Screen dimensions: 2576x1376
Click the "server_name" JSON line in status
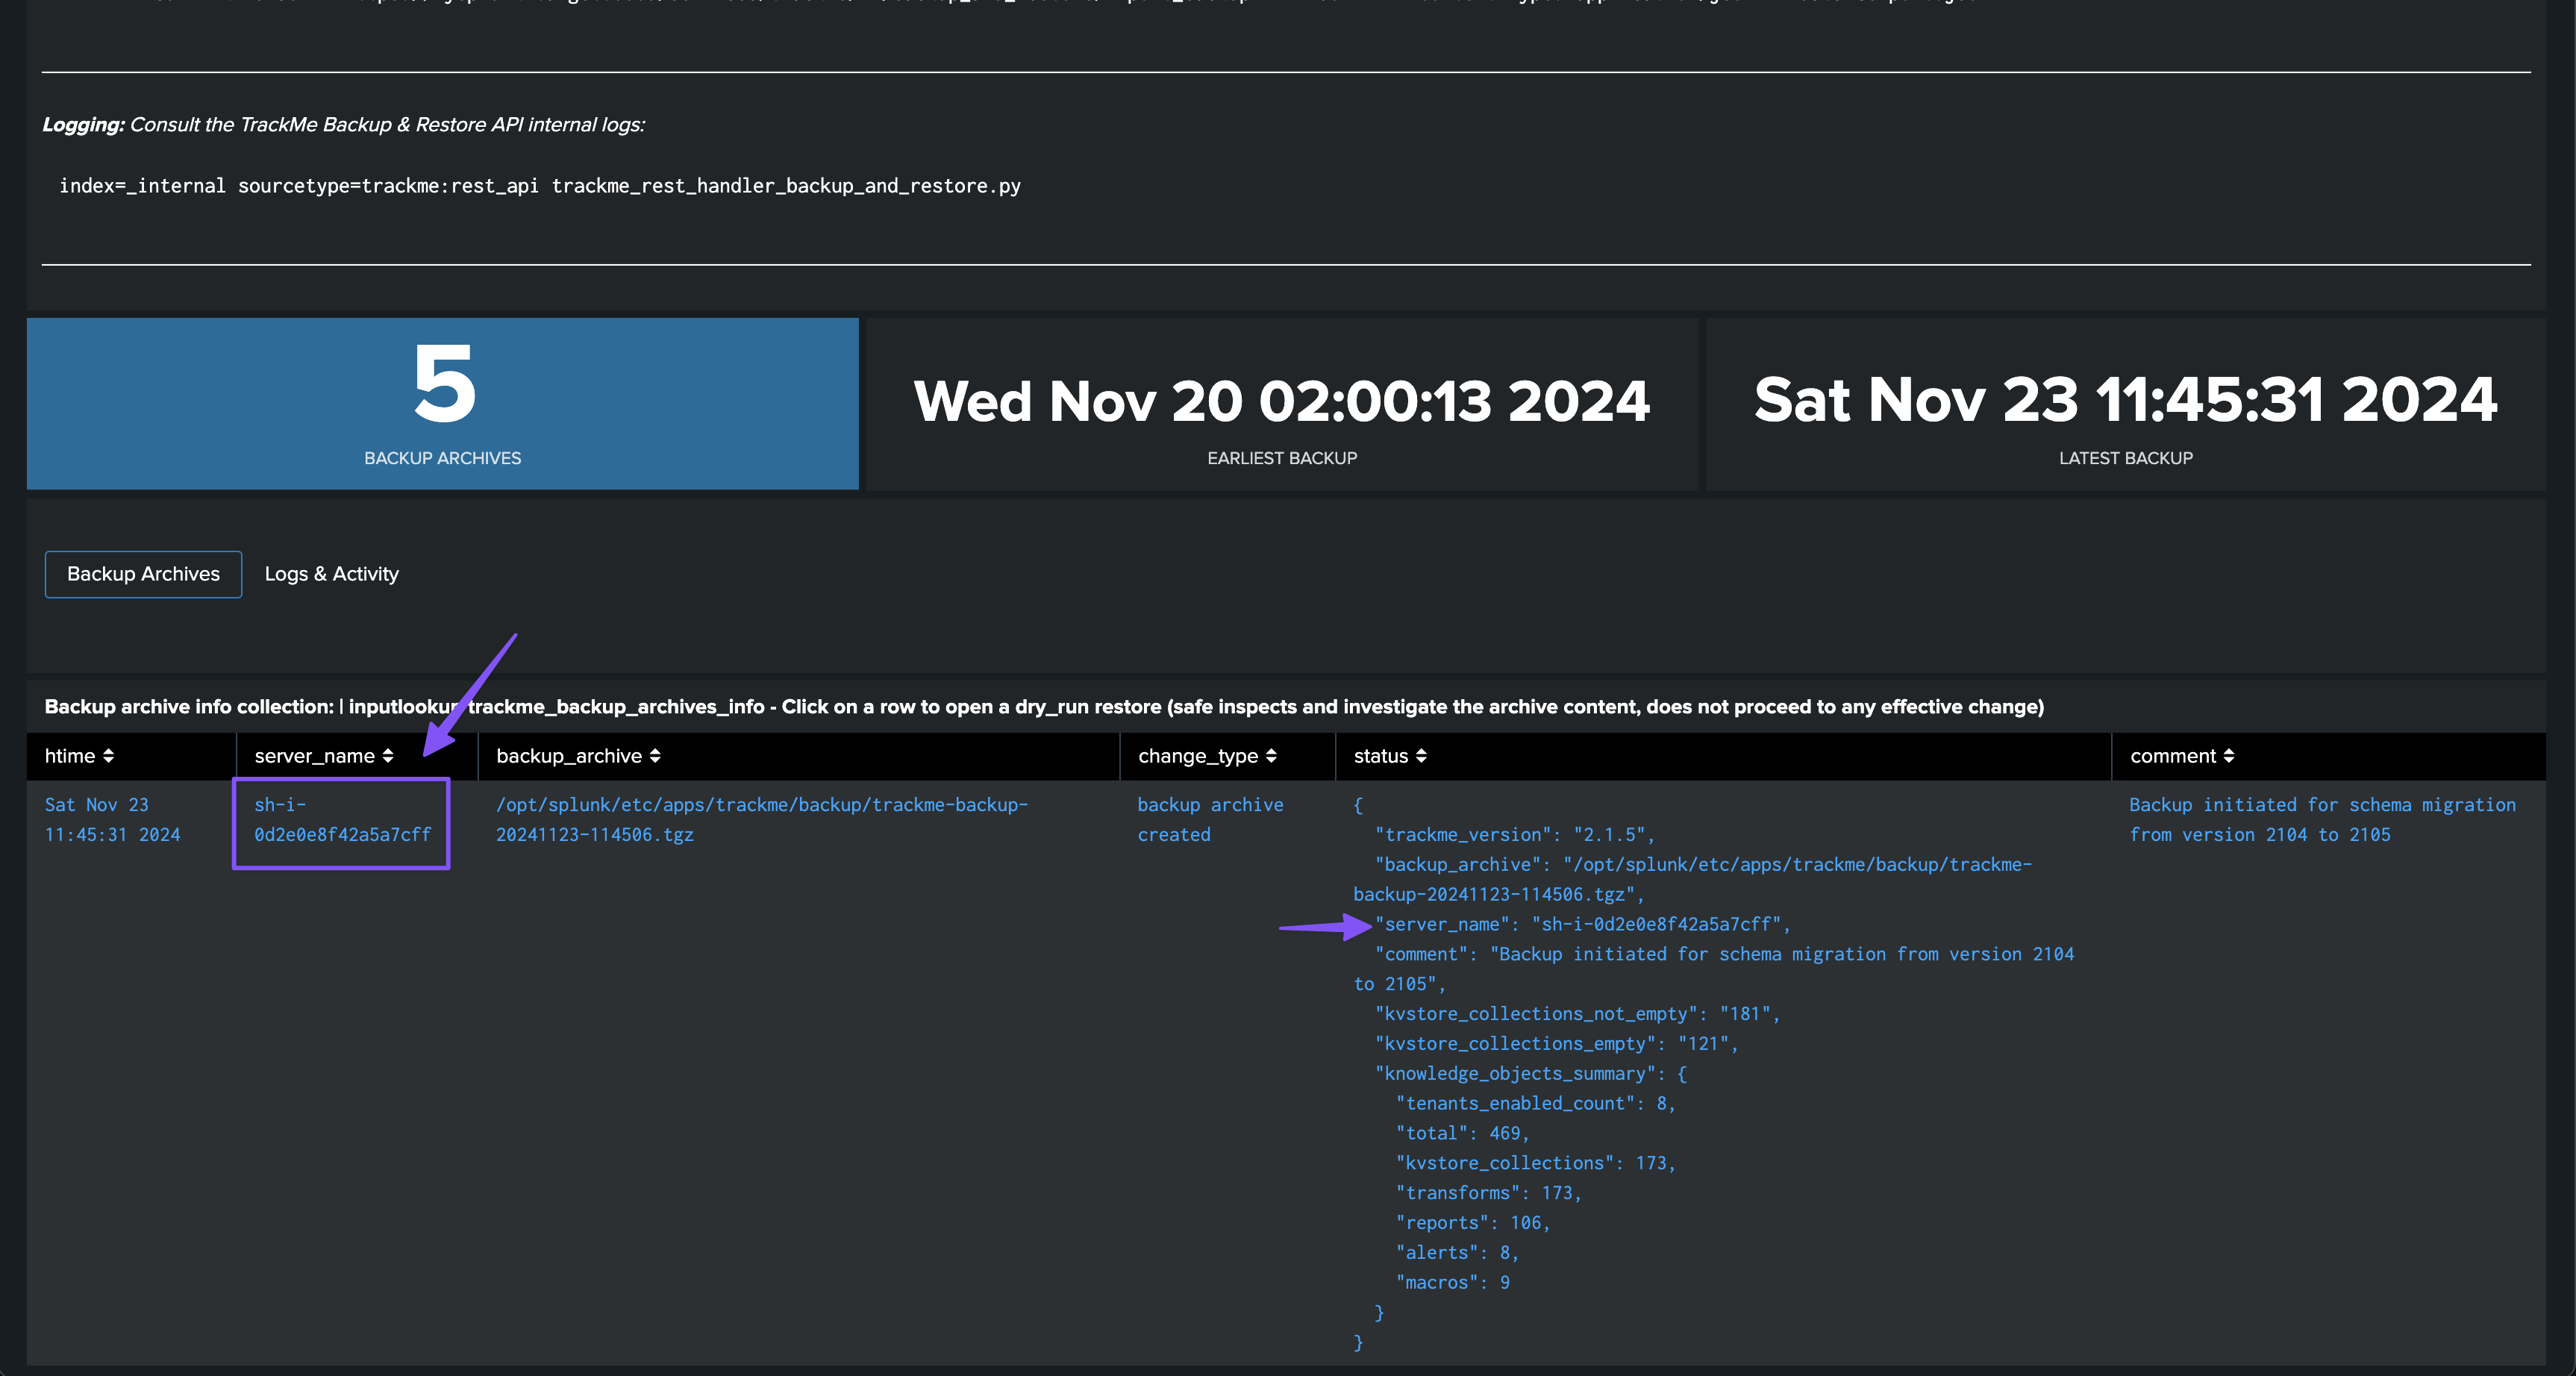(1582, 924)
